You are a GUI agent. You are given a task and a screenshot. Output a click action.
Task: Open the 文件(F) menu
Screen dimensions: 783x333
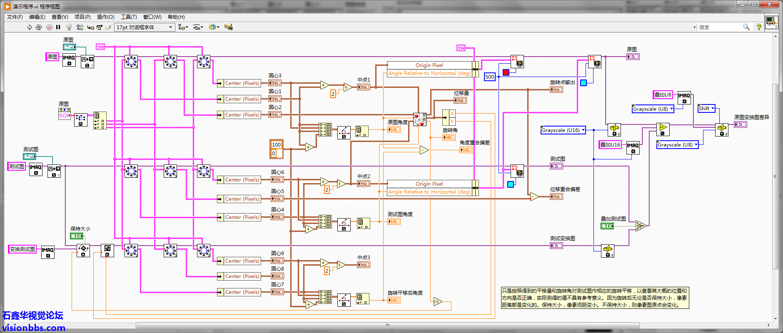(15, 17)
